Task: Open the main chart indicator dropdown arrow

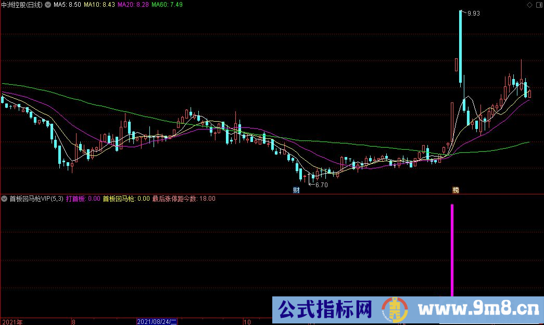Action: pyautogui.click(x=48, y=5)
